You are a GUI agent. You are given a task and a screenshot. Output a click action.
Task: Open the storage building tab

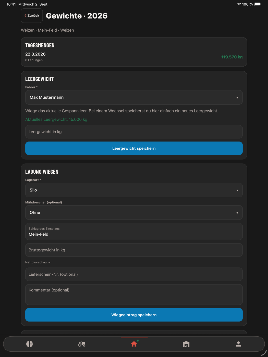pos(186,344)
